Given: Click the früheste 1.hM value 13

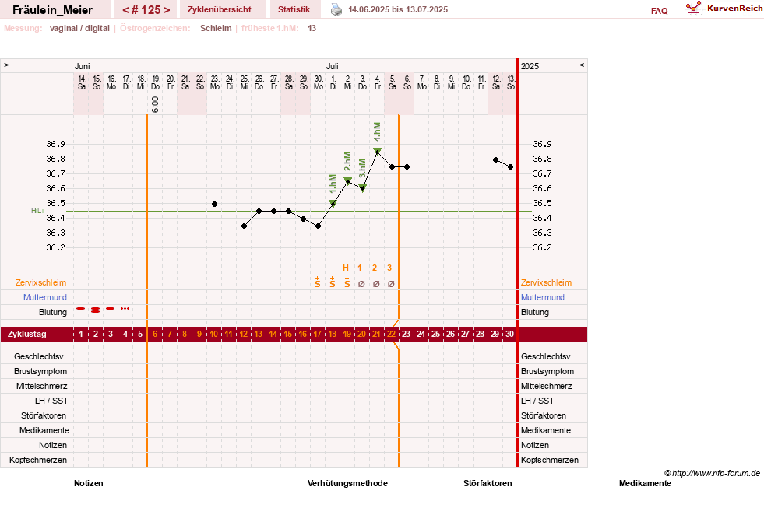Looking at the screenshot, I should coord(312,28).
